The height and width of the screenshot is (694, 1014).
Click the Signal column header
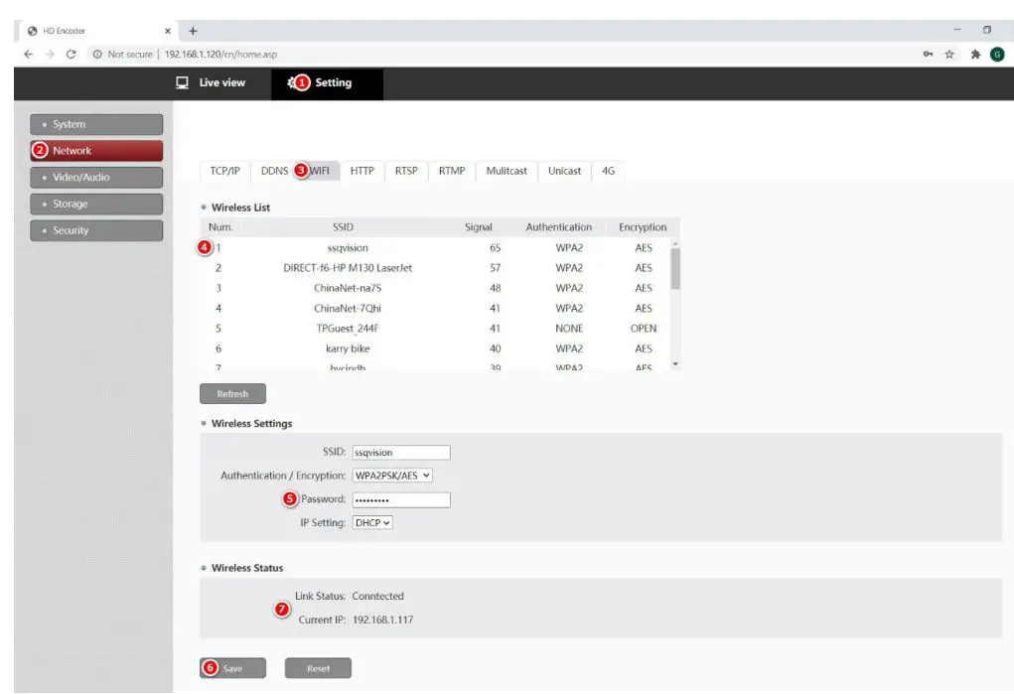479,227
